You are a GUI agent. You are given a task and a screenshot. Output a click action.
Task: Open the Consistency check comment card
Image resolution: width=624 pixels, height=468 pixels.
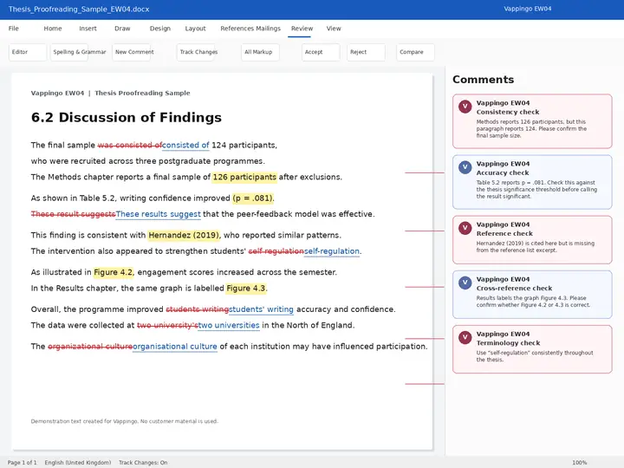click(x=532, y=121)
